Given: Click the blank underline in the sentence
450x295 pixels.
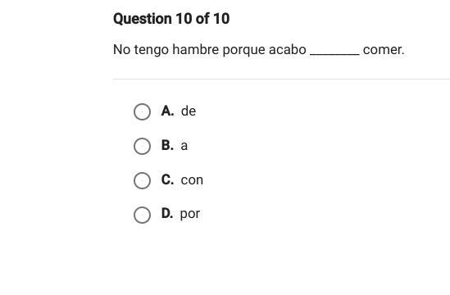Looking at the screenshot, I should pos(334,53).
